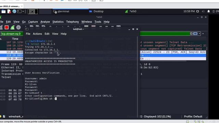Open Wireshark Telephony menu
219x123 pixels.
(73, 22)
